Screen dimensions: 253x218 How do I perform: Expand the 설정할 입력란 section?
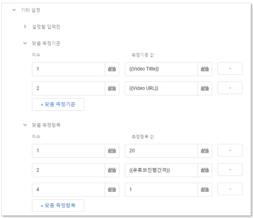pos(25,26)
